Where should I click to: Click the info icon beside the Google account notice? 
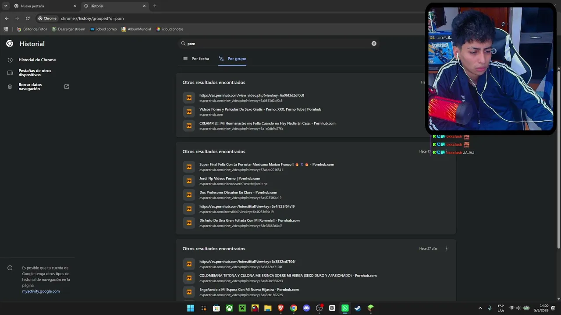(x=10, y=268)
